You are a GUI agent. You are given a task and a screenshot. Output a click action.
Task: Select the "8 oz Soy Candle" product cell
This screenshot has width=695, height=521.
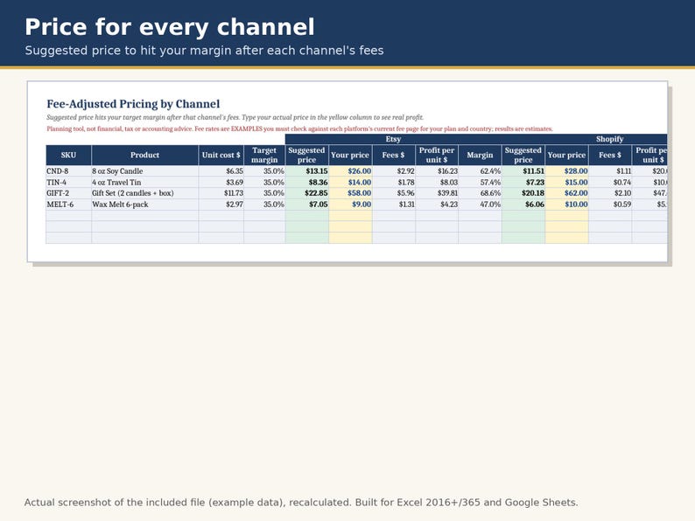tap(145, 170)
